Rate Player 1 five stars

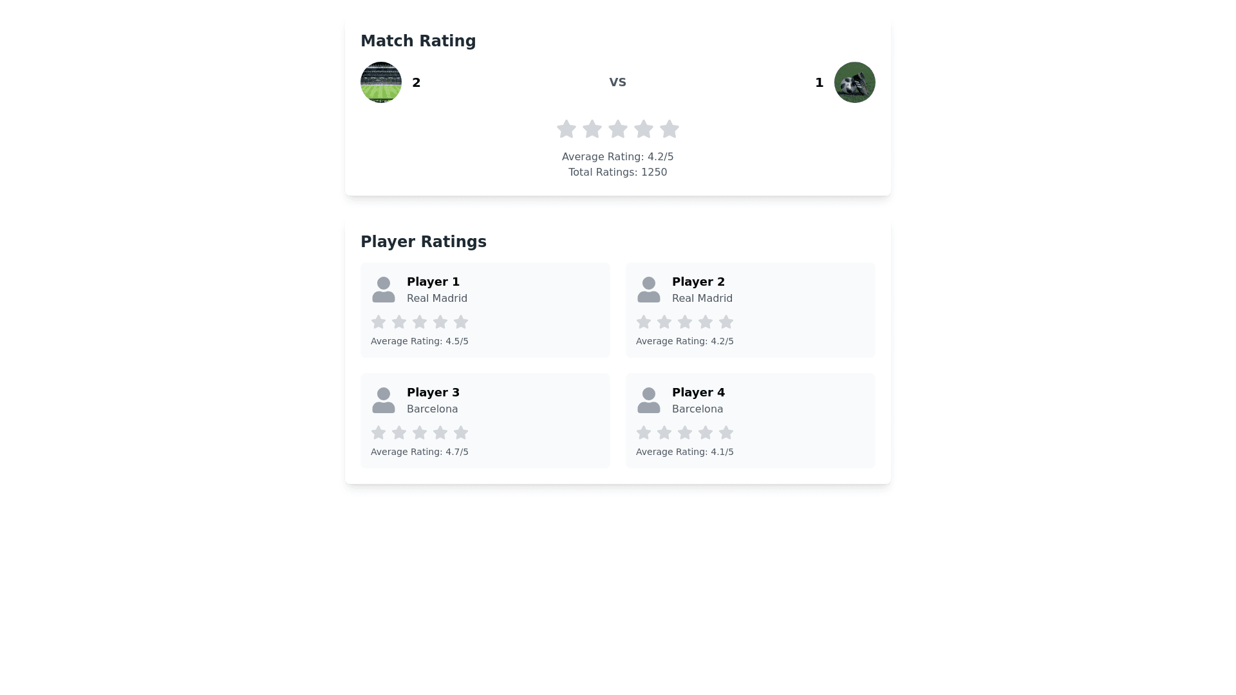461,322
